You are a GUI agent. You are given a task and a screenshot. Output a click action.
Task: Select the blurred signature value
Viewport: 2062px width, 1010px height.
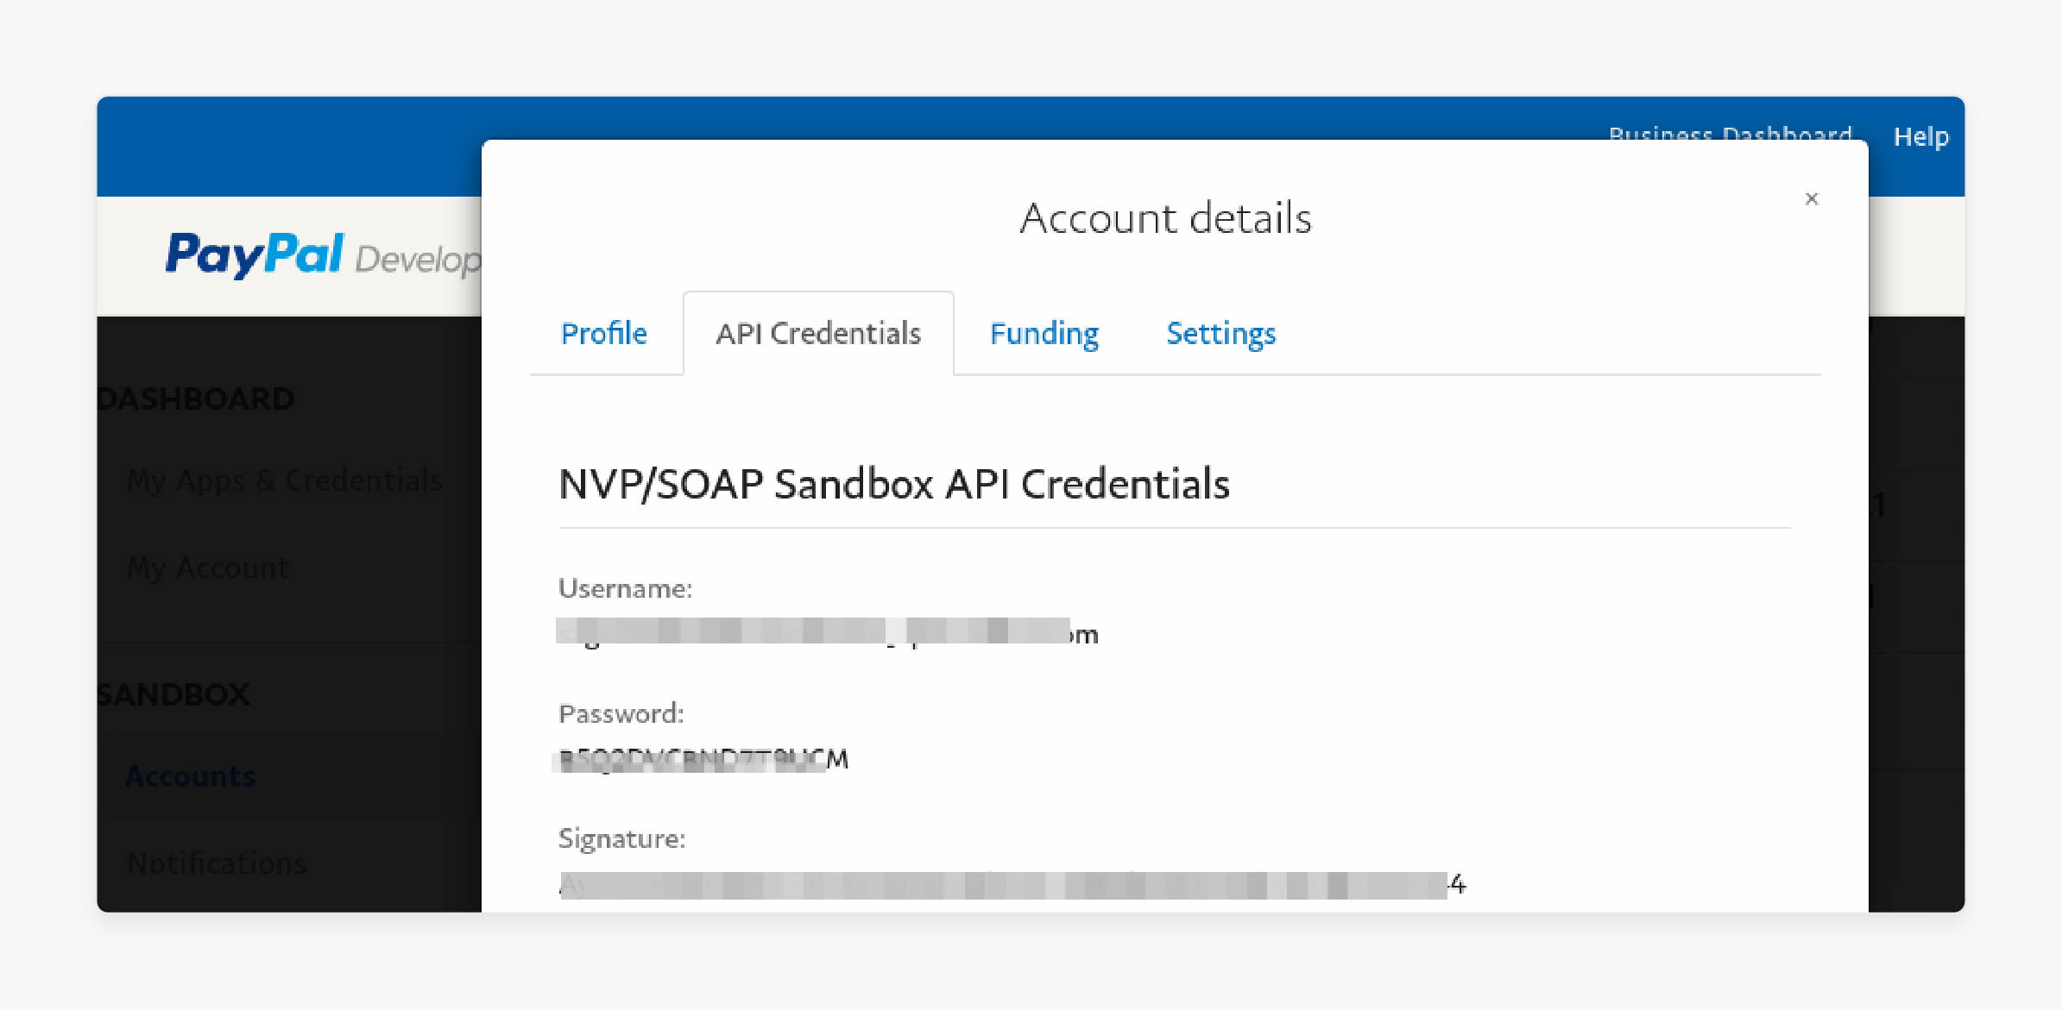pyautogui.click(x=1012, y=885)
